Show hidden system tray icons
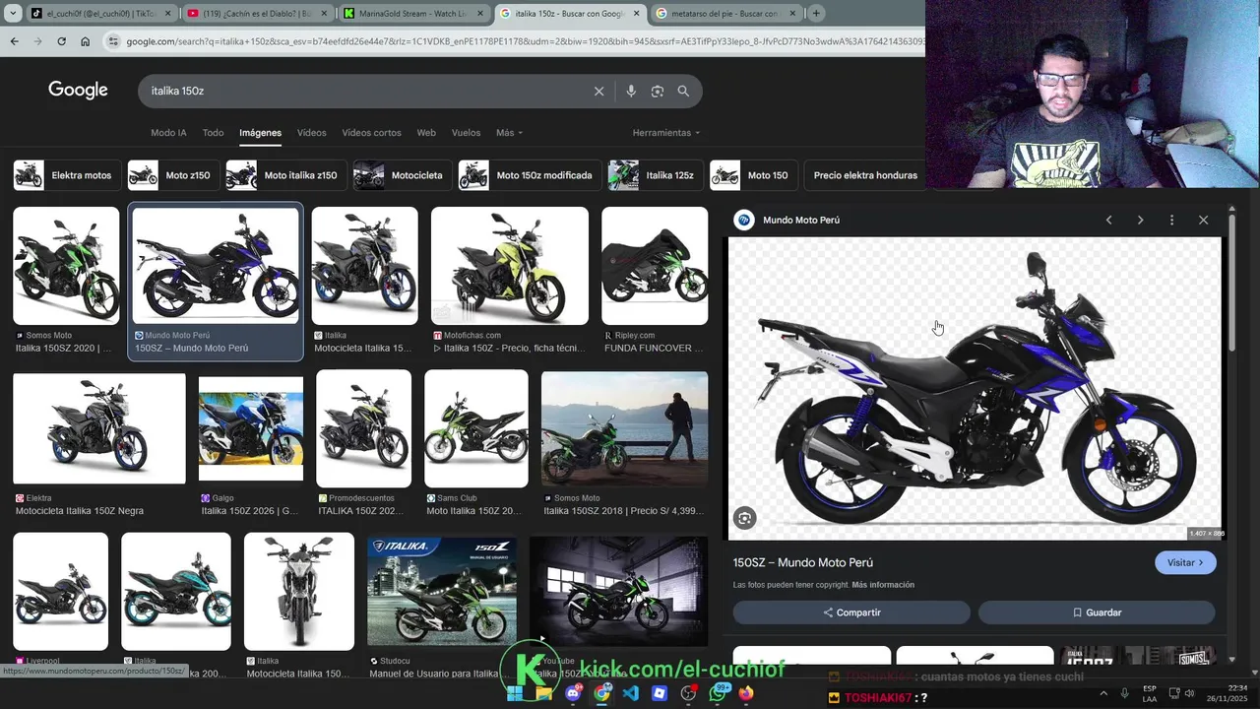The width and height of the screenshot is (1260, 709). point(1103,693)
